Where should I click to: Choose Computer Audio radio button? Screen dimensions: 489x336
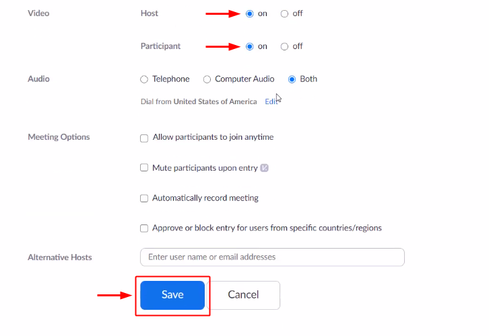tap(207, 79)
